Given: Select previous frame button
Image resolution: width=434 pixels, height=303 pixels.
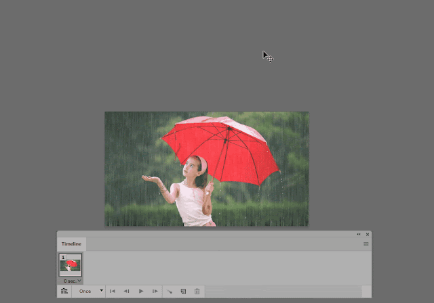Looking at the screenshot, I should coord(127,291).
